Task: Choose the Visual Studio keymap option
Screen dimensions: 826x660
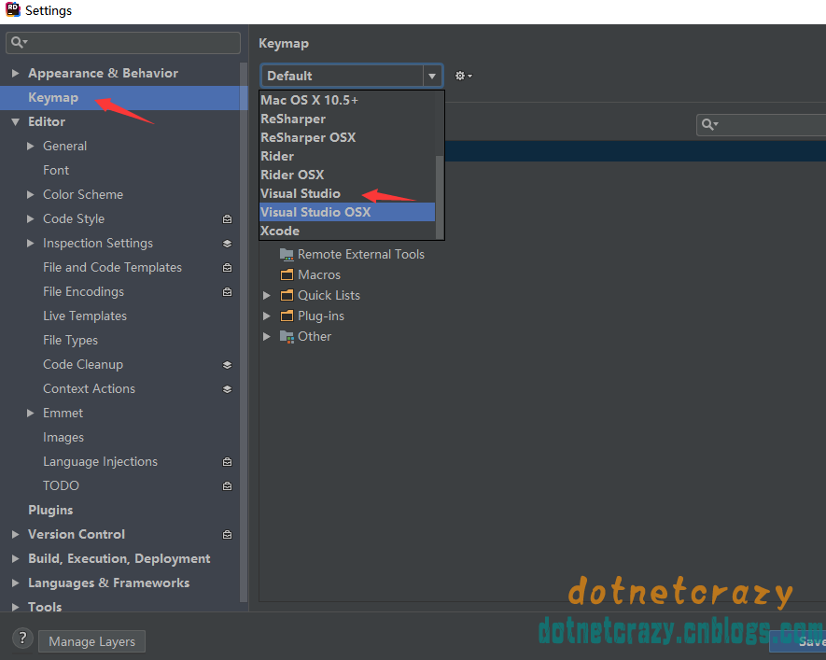Action: click(348, 194)
